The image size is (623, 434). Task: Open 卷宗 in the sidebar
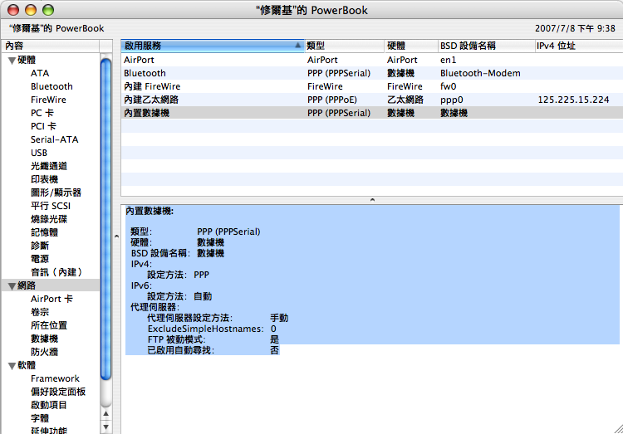40,312
